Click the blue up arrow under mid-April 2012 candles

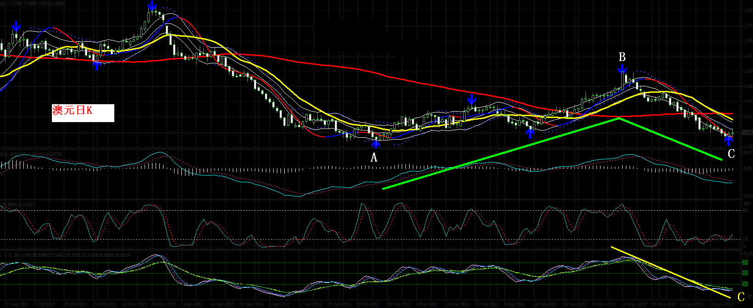click(530, 133)
